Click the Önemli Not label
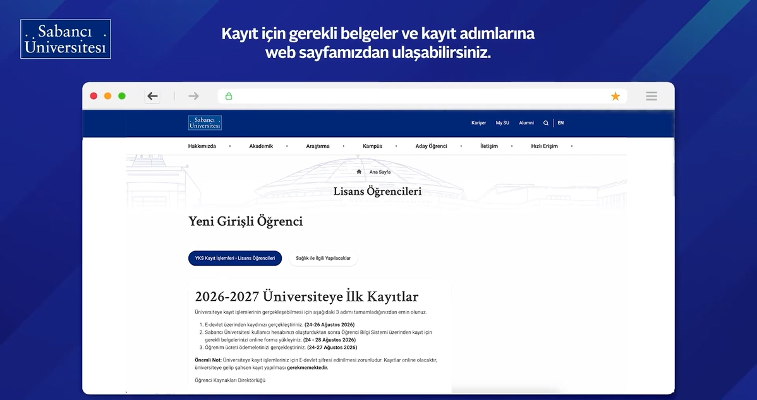 click(208, 360)
